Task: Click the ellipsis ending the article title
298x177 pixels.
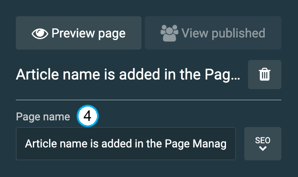Action: pyautogui.click(x=236, y=76)
